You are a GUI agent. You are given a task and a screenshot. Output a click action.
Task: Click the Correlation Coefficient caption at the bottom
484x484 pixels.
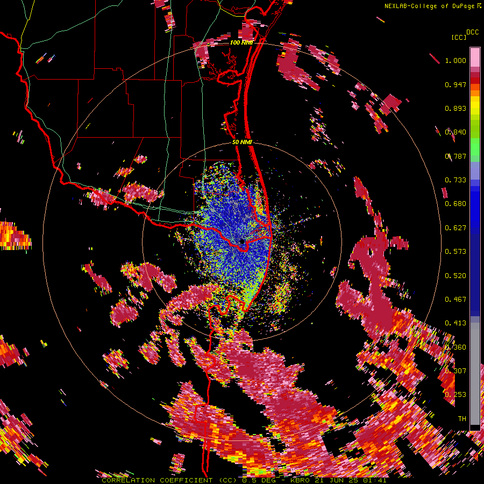[x=244, y=480]
